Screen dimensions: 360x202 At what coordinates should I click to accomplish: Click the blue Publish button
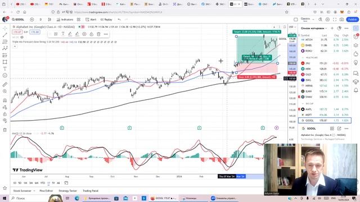[352, 20]
